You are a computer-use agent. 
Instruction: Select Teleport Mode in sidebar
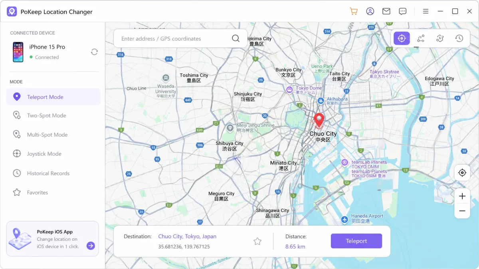pos(53,97)
